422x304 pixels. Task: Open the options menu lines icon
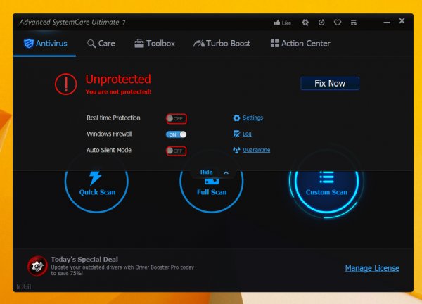tap(354, 23)
